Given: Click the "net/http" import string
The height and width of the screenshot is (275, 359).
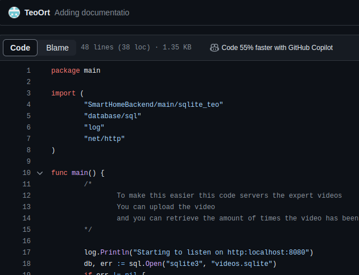Looking at the screenshot, I should 104,139.
